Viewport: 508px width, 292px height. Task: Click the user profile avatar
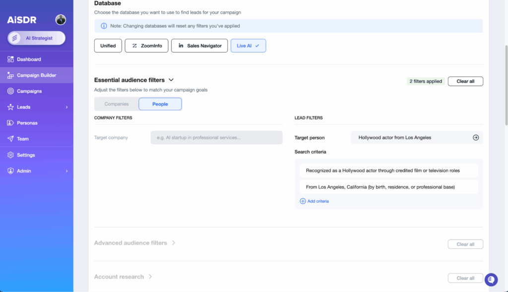pos(61,20)
